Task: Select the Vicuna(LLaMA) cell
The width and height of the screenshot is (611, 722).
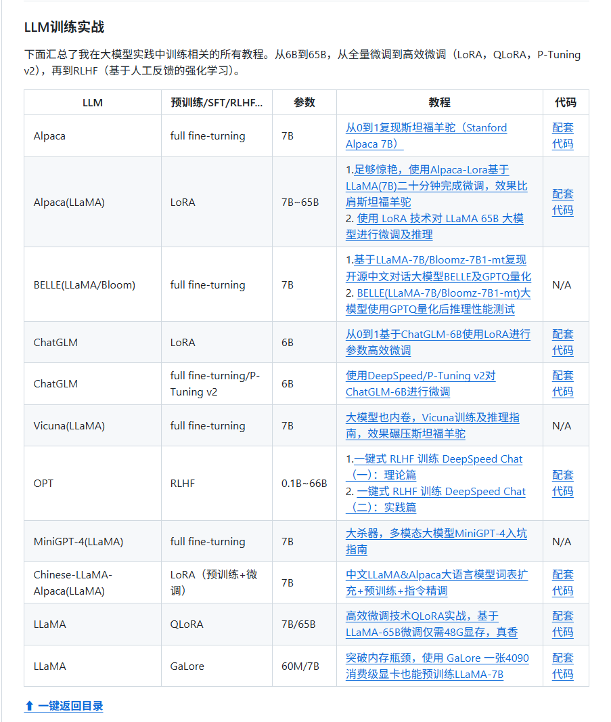Action: [93, 425]
